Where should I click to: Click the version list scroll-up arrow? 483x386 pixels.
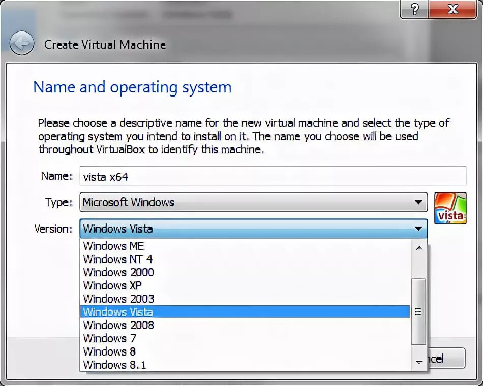(x=418, y=248)
